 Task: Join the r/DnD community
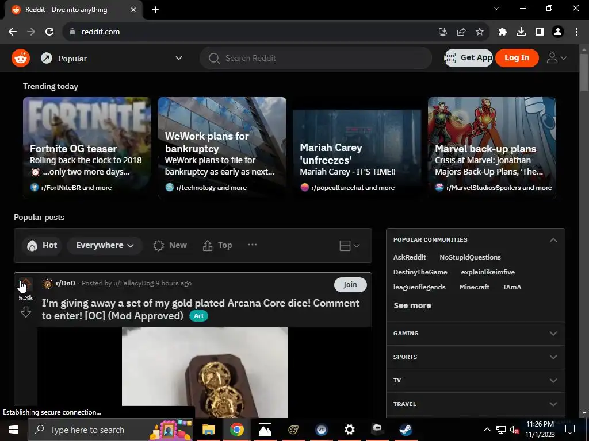click(x=350, y=285)
